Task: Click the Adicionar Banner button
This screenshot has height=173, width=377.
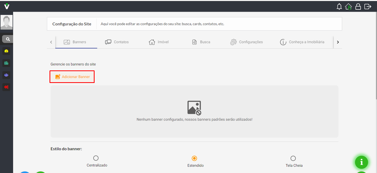Action: click(x=72, y=77)
